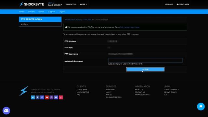Click Logout in the blue bar
The width and height of the screenshot is (208, 117).
62,12
